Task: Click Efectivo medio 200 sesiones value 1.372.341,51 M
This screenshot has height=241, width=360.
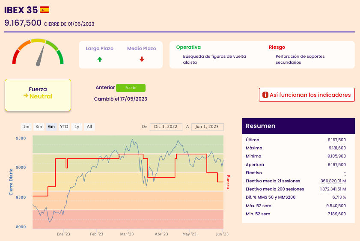Action: pyautogui.click(x=333, y=189)
